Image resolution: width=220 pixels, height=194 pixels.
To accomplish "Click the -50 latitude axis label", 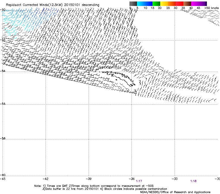I will [x=3, y=10].
